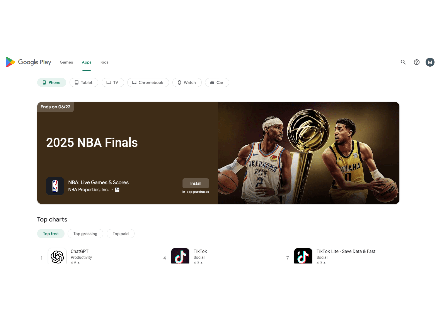The width and height of the screenshot is (438, 311).
Task: Open the TikTok app icon
Action: coord(180,256)
